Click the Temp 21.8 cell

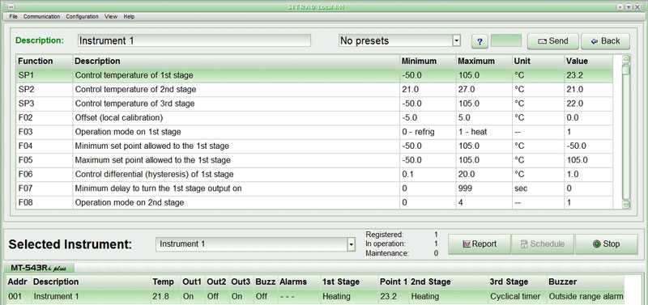point(166,296)
